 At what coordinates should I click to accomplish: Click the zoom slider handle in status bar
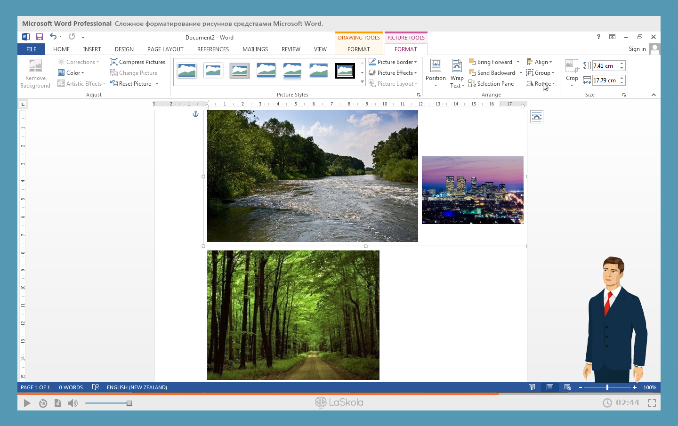pyautogui.click(x=607, y=387)
